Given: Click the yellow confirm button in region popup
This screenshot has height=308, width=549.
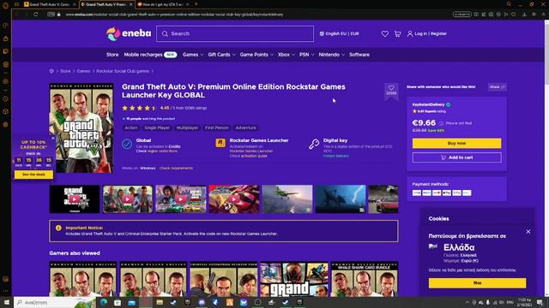Looking at the screenshot, I should pyautogui.click(x=477, y=283).
